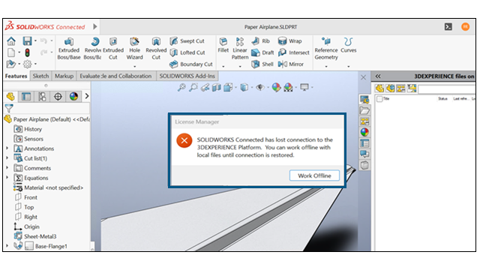Click the Edit Appearance color sphere

pyautogui.click(x=276, y=88)
